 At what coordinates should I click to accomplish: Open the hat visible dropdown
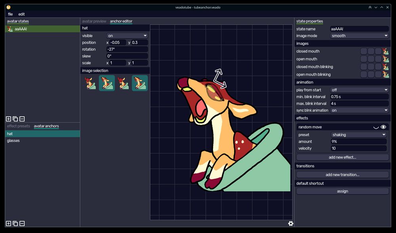[127, 36]
